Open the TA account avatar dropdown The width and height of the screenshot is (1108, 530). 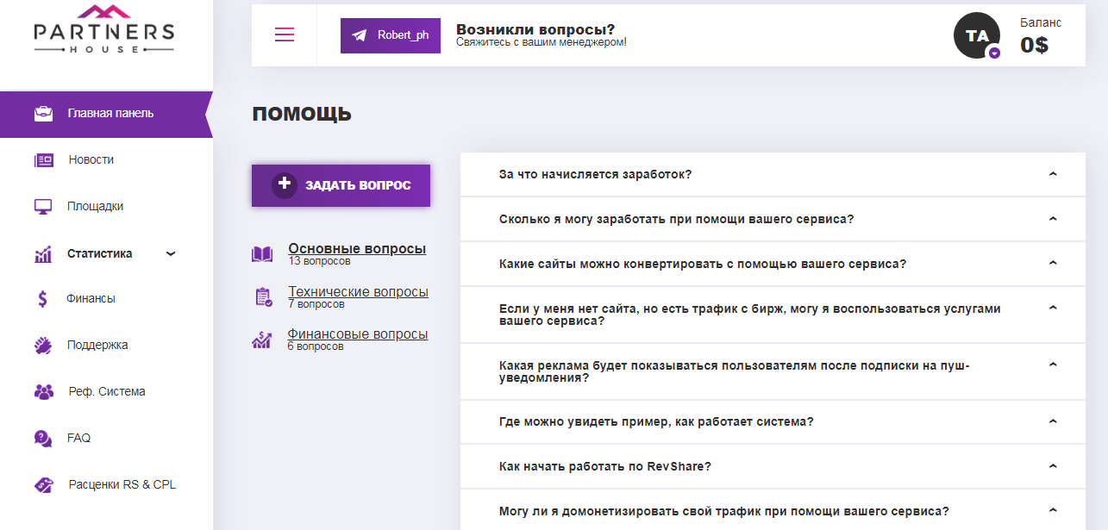[x=976, y=35]
